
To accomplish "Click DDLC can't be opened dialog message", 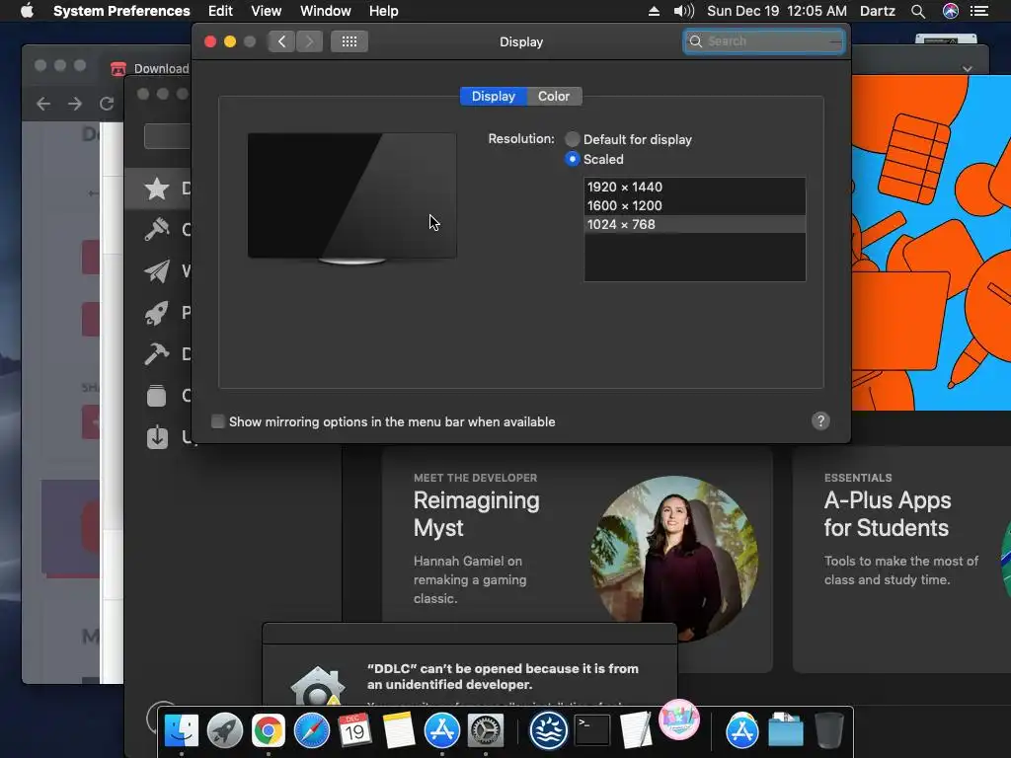I will (503, 676).
